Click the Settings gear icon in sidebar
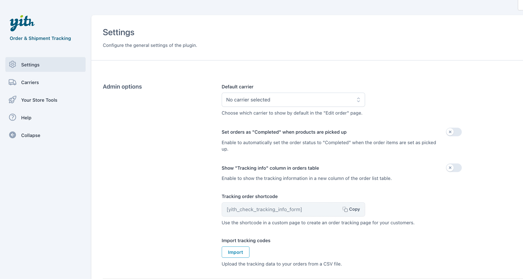 (x=12, y=64)
